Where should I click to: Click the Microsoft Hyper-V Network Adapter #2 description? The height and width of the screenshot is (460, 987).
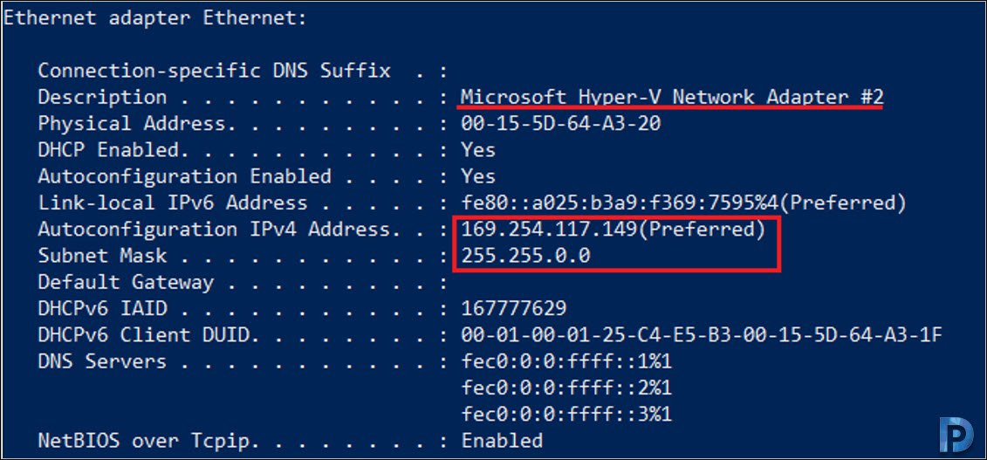tap(672, 97)
